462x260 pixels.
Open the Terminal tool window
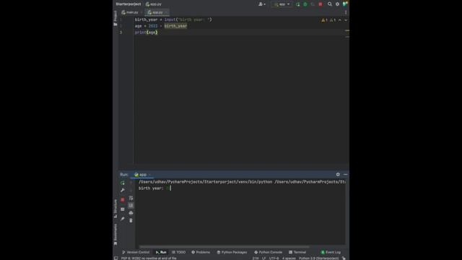click(x=297, y=252)
